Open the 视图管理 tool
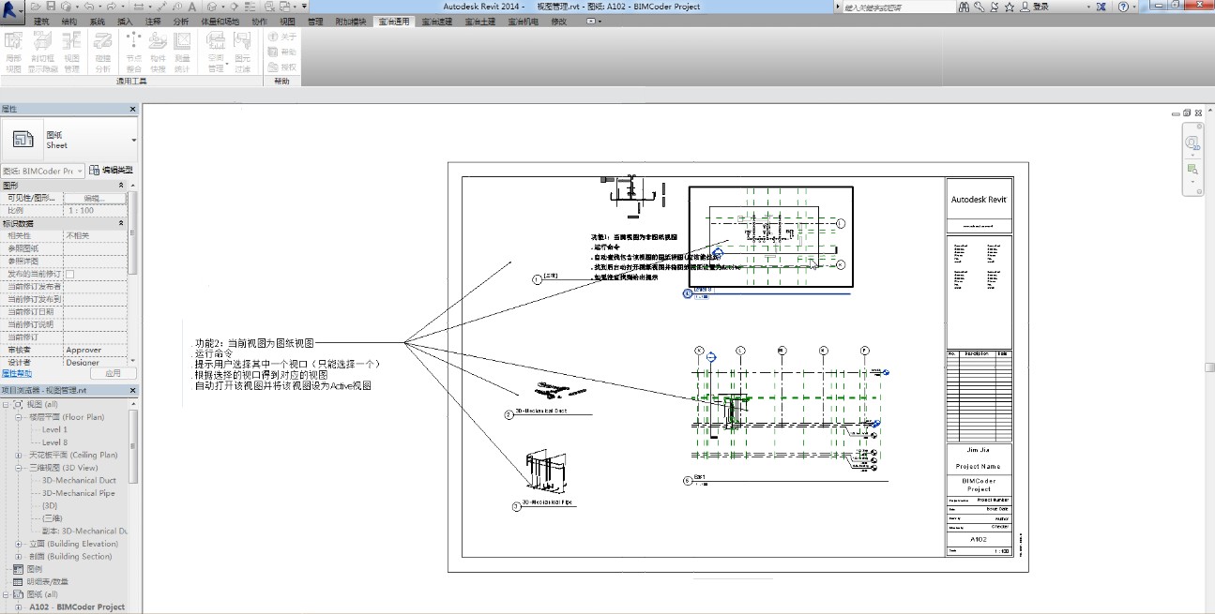Viewport: 1215px width, 614px height. (x=72, y=51)
